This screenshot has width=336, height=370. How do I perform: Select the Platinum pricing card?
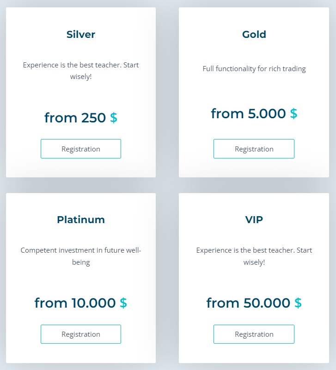pos(81,277)
